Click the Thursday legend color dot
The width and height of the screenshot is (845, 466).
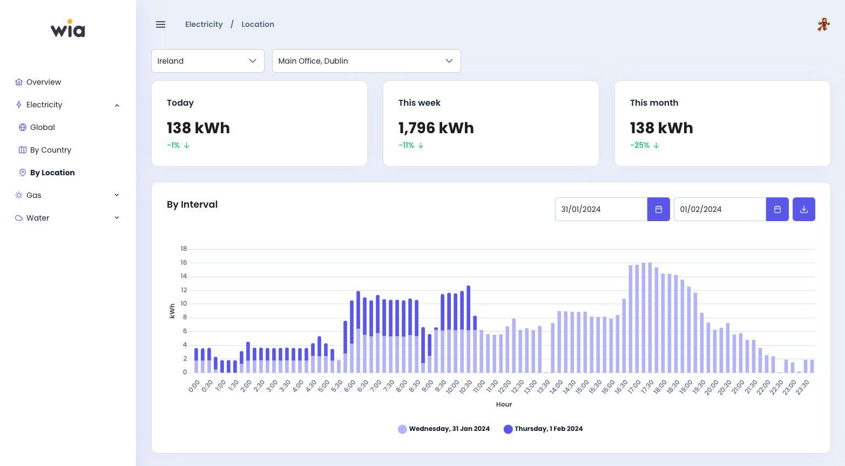point(508,429)
